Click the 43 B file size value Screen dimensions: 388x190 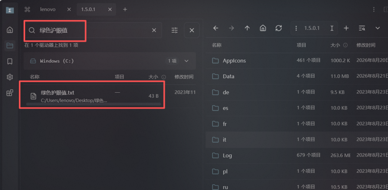coord(153,96)
